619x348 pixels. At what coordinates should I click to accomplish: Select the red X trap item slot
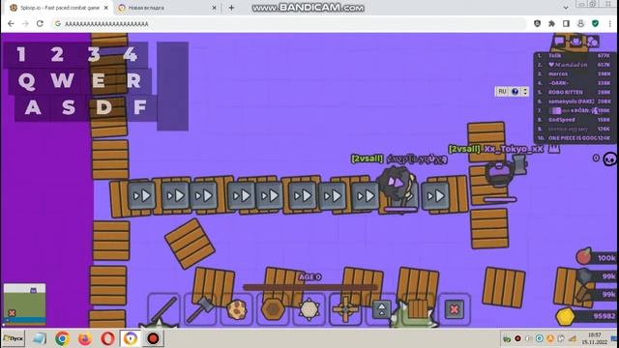[455, 309]
